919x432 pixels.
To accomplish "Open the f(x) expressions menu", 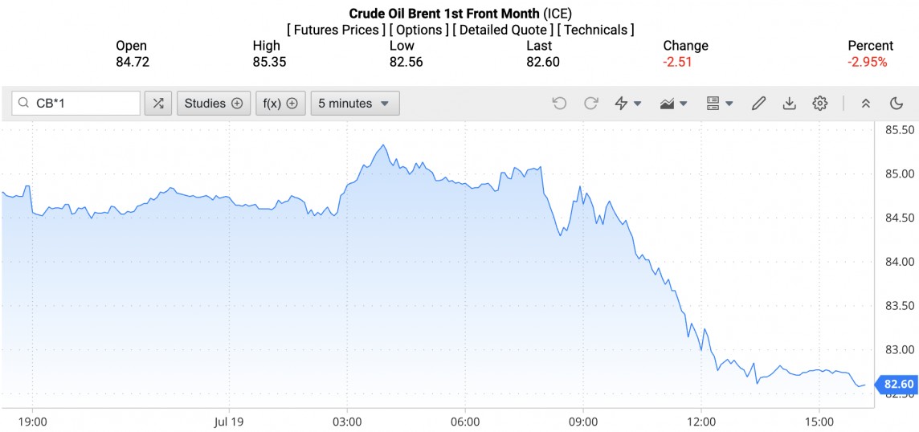I will (280, 104).
